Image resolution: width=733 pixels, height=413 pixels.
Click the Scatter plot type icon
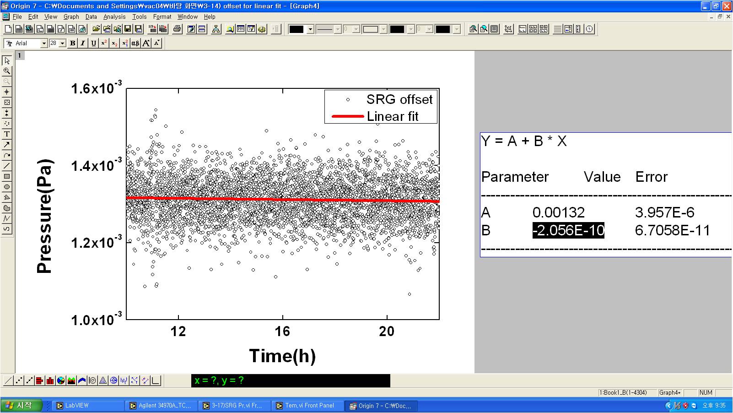[x=19, y=380]
